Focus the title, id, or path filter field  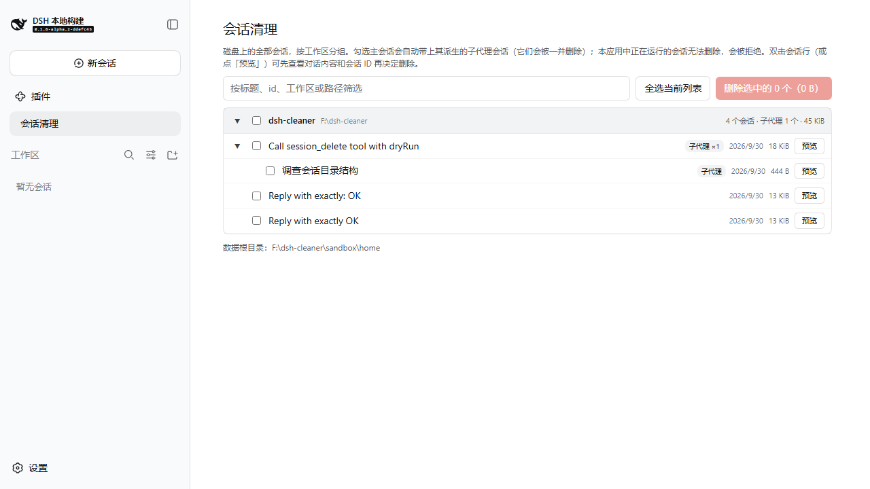tap(426, 88)
